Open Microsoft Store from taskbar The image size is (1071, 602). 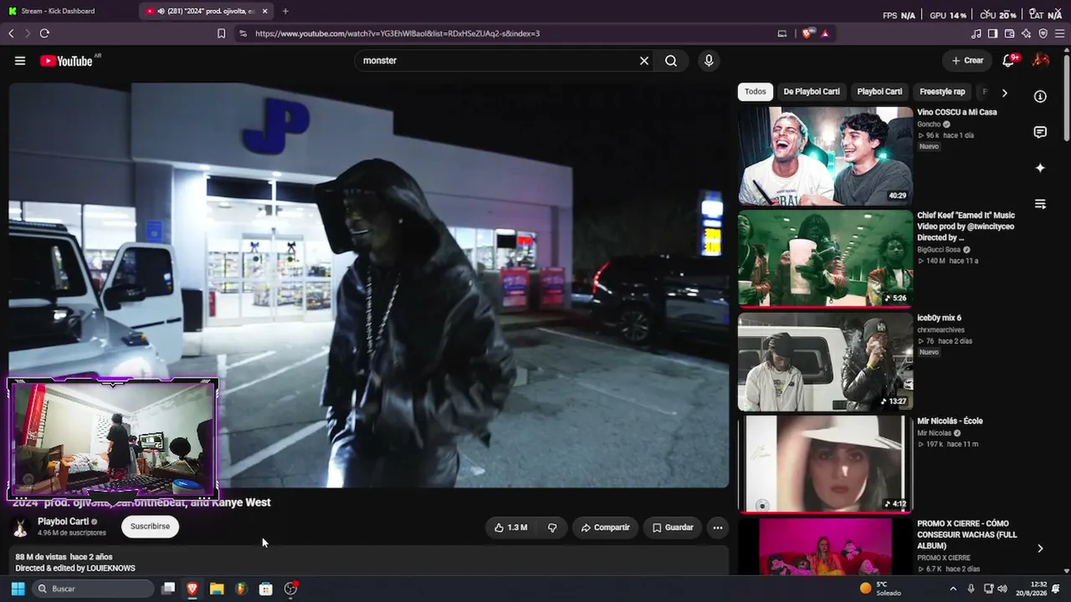pos(266,589)
